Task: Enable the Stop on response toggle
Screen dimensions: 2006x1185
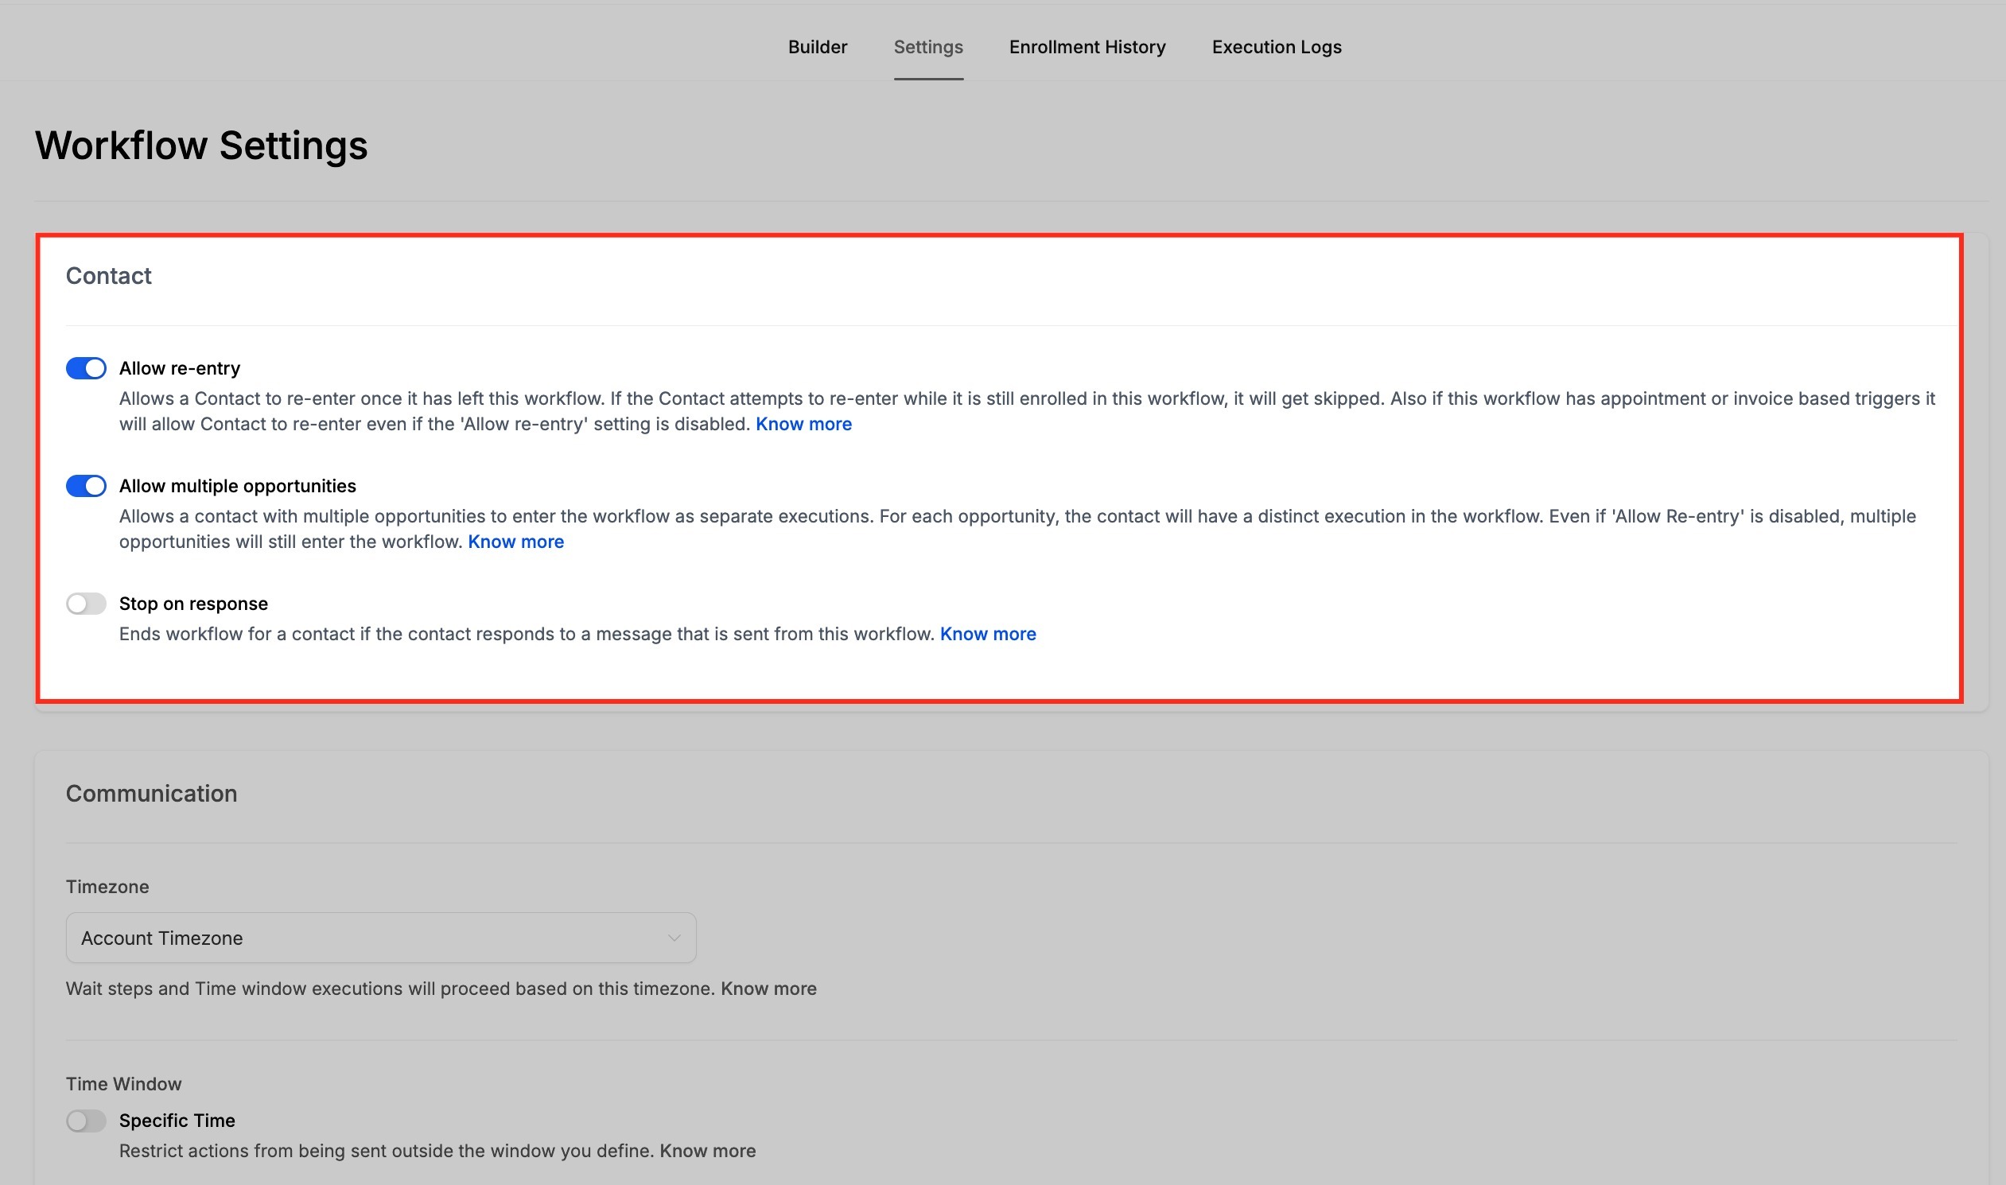Action: click(x=86, y=604)
